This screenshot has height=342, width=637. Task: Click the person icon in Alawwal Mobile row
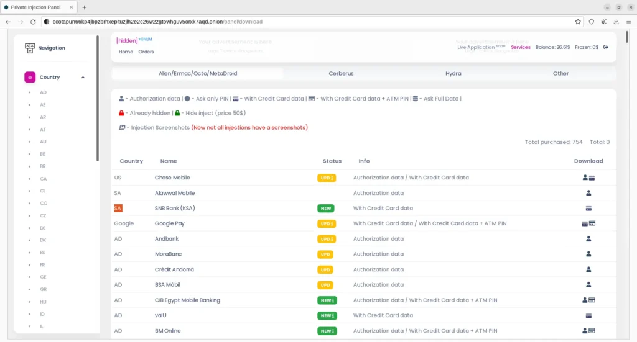pos(588,193)
